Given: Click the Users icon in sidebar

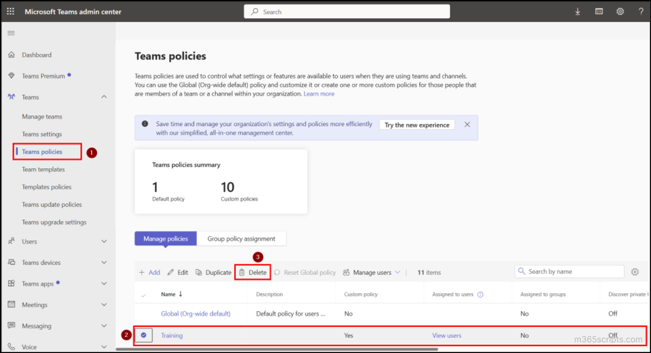Looking at the screenshot, I should 11,241.
